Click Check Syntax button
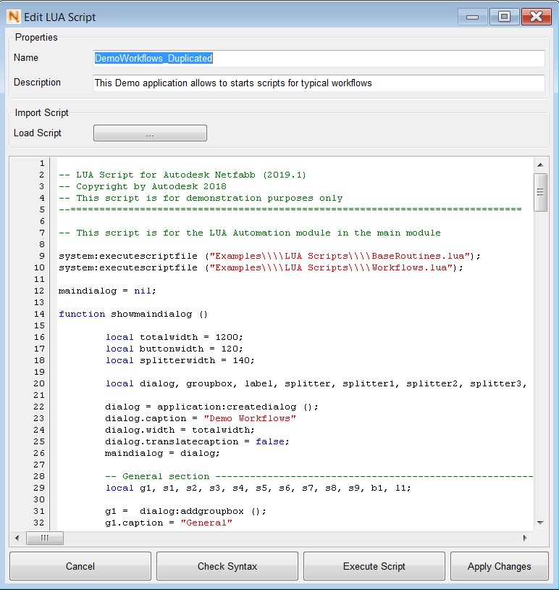 point(227,566)
